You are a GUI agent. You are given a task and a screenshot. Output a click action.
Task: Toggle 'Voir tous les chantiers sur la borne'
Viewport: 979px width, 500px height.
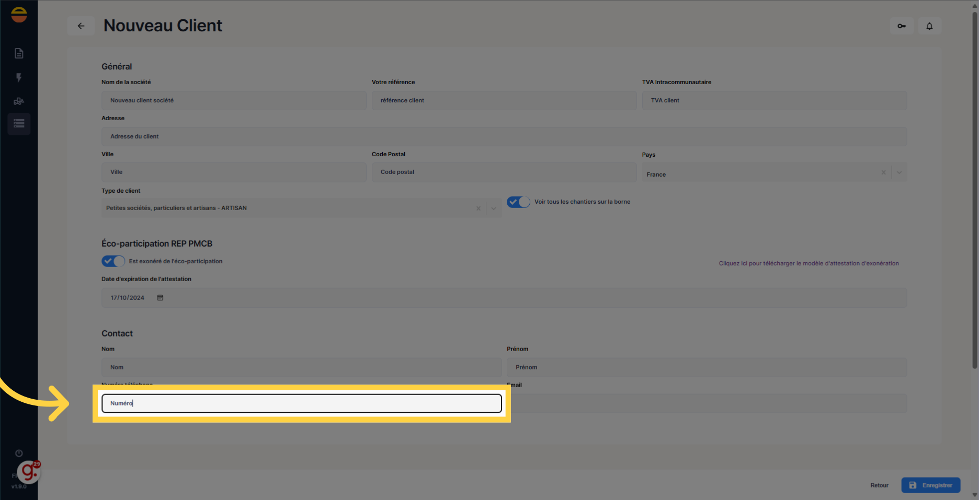[x=518, y=202]
